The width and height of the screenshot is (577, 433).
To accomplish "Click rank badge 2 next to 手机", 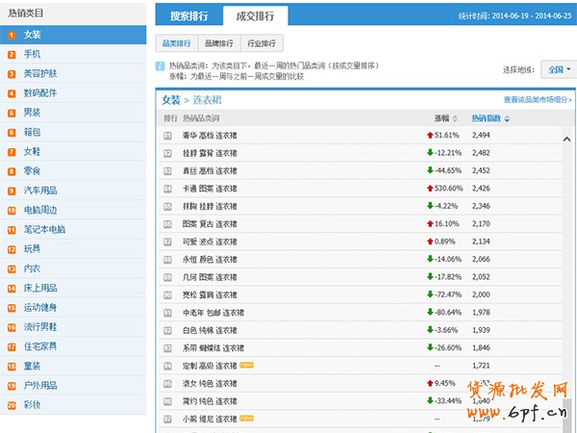I will [12, 55].
